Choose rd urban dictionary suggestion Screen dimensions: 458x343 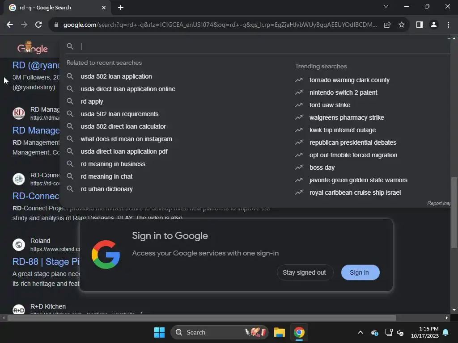tap(106, 189)
